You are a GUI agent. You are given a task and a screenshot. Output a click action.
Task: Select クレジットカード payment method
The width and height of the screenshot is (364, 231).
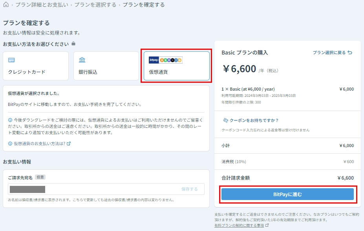click(36, 66)
